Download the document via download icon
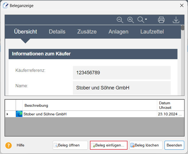The width and height of the screenshot is (188, 154). click(176, 20)
